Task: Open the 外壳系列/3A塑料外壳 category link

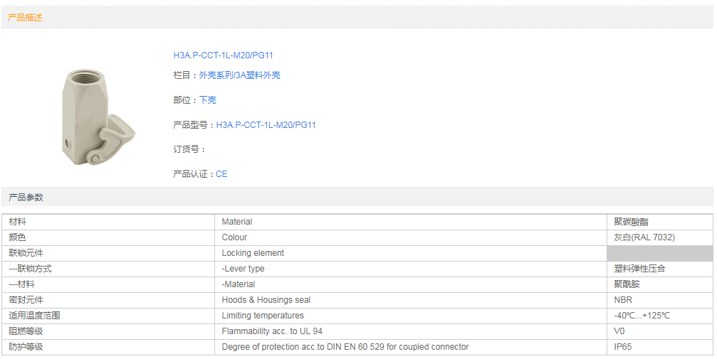Action: point(239,75)
